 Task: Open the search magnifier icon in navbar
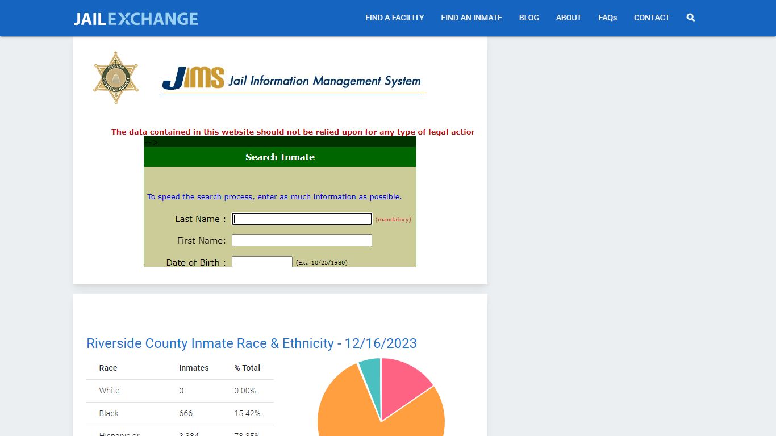690,18
